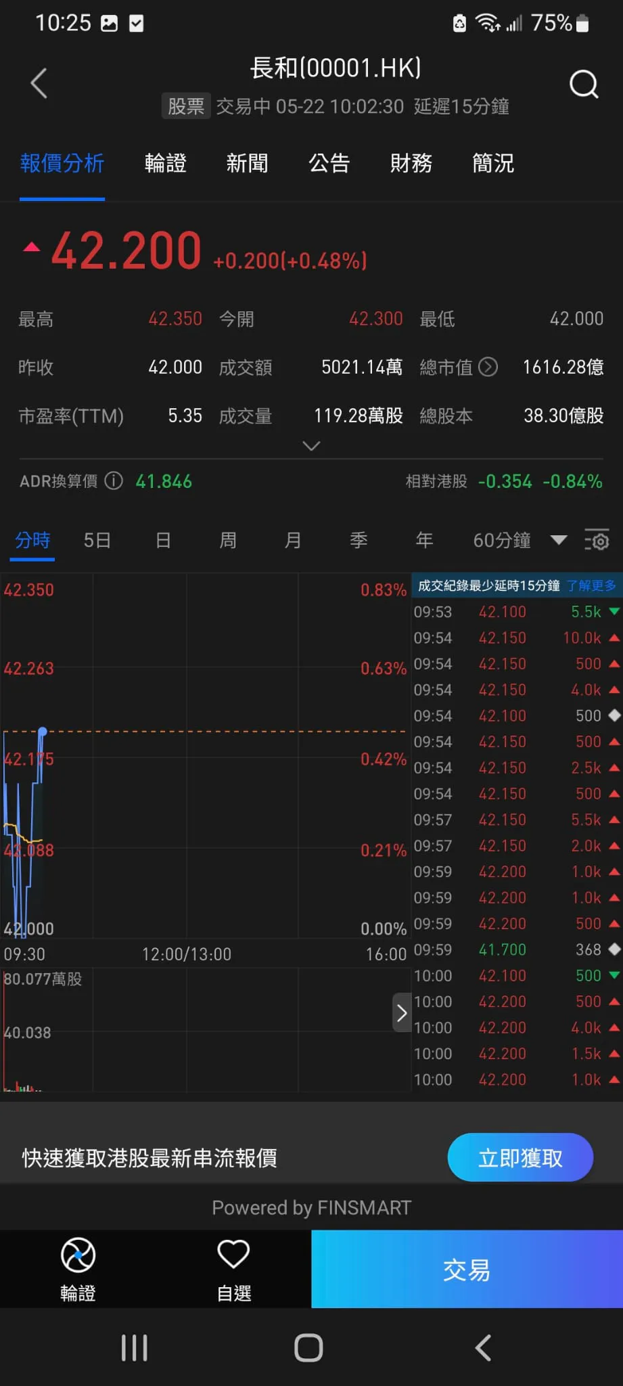
Task: Tap the back arrow at top left
Action: click(x=39, y=83)
